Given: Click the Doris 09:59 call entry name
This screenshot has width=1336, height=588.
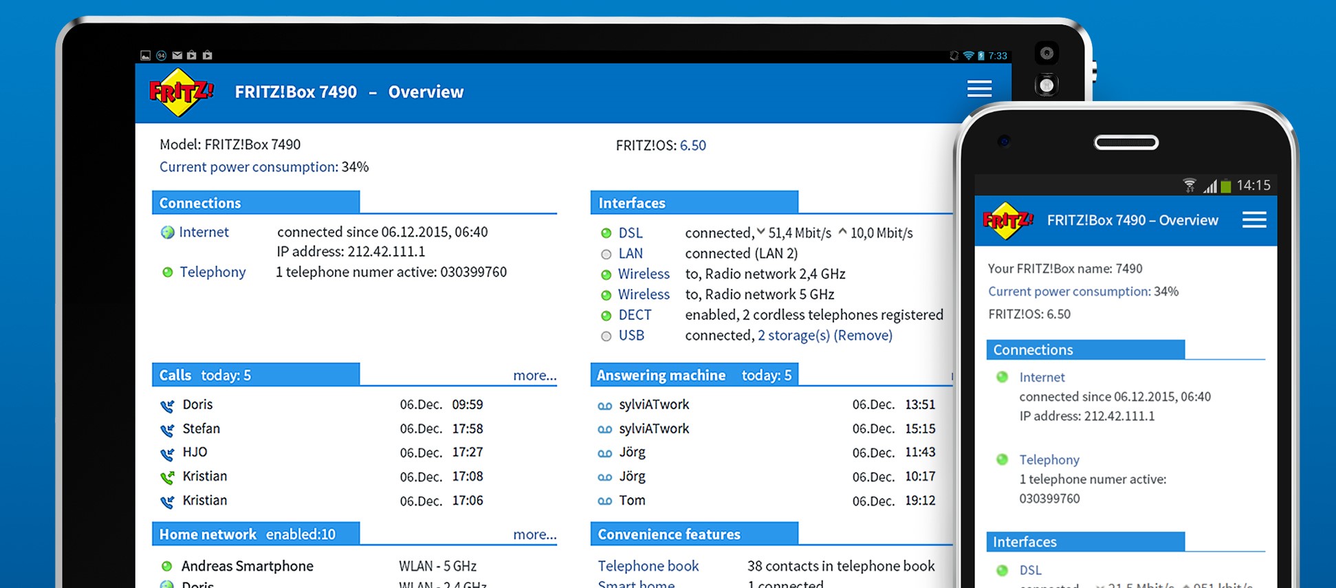Looking at the screenshot, I should coord(197,404).
